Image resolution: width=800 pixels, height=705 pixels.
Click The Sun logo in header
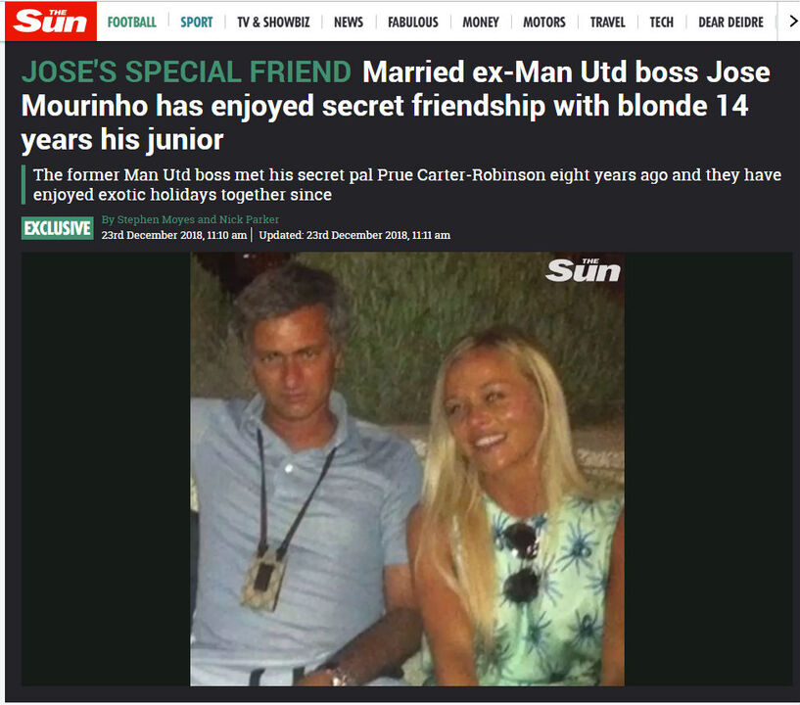coord(51,22)
